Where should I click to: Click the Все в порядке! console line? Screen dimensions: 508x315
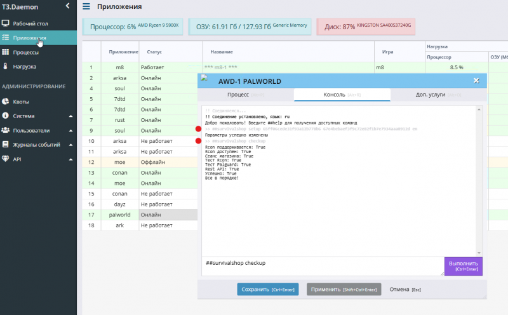coord(222,178)
